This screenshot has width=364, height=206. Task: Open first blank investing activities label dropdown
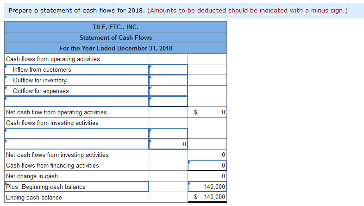pyautogui.click(x=76, y=133)
